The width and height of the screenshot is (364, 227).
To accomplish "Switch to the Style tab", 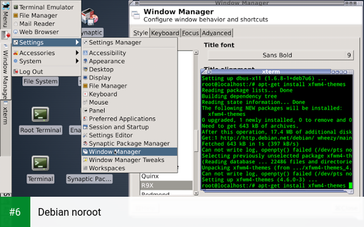I will click(x=141, y=33).
